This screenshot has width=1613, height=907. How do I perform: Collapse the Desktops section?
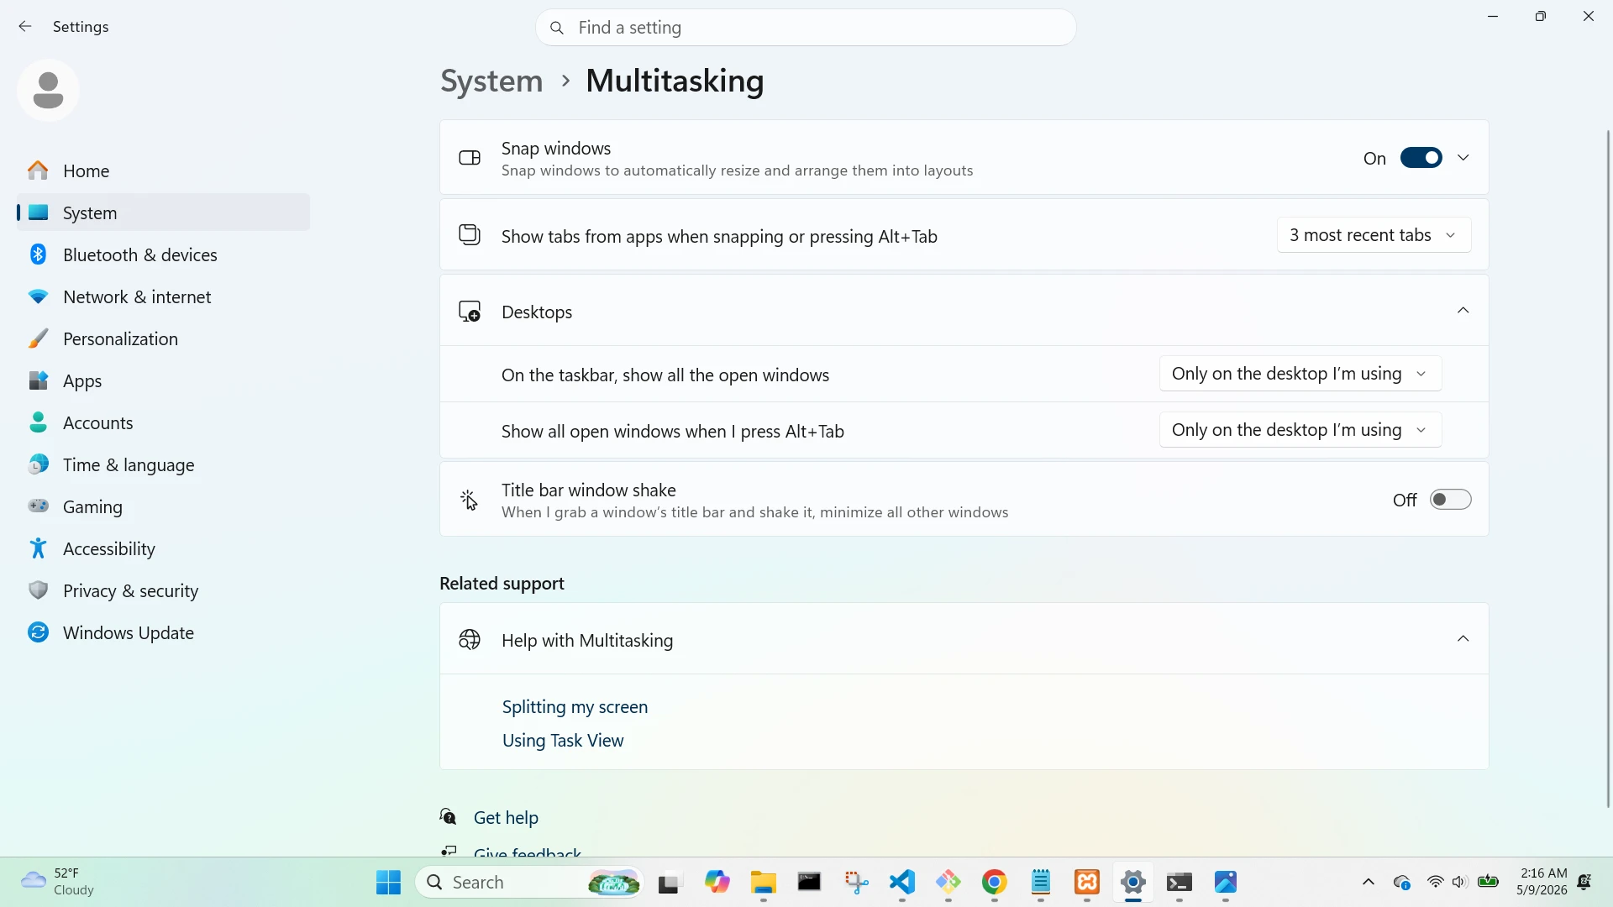1463,311
